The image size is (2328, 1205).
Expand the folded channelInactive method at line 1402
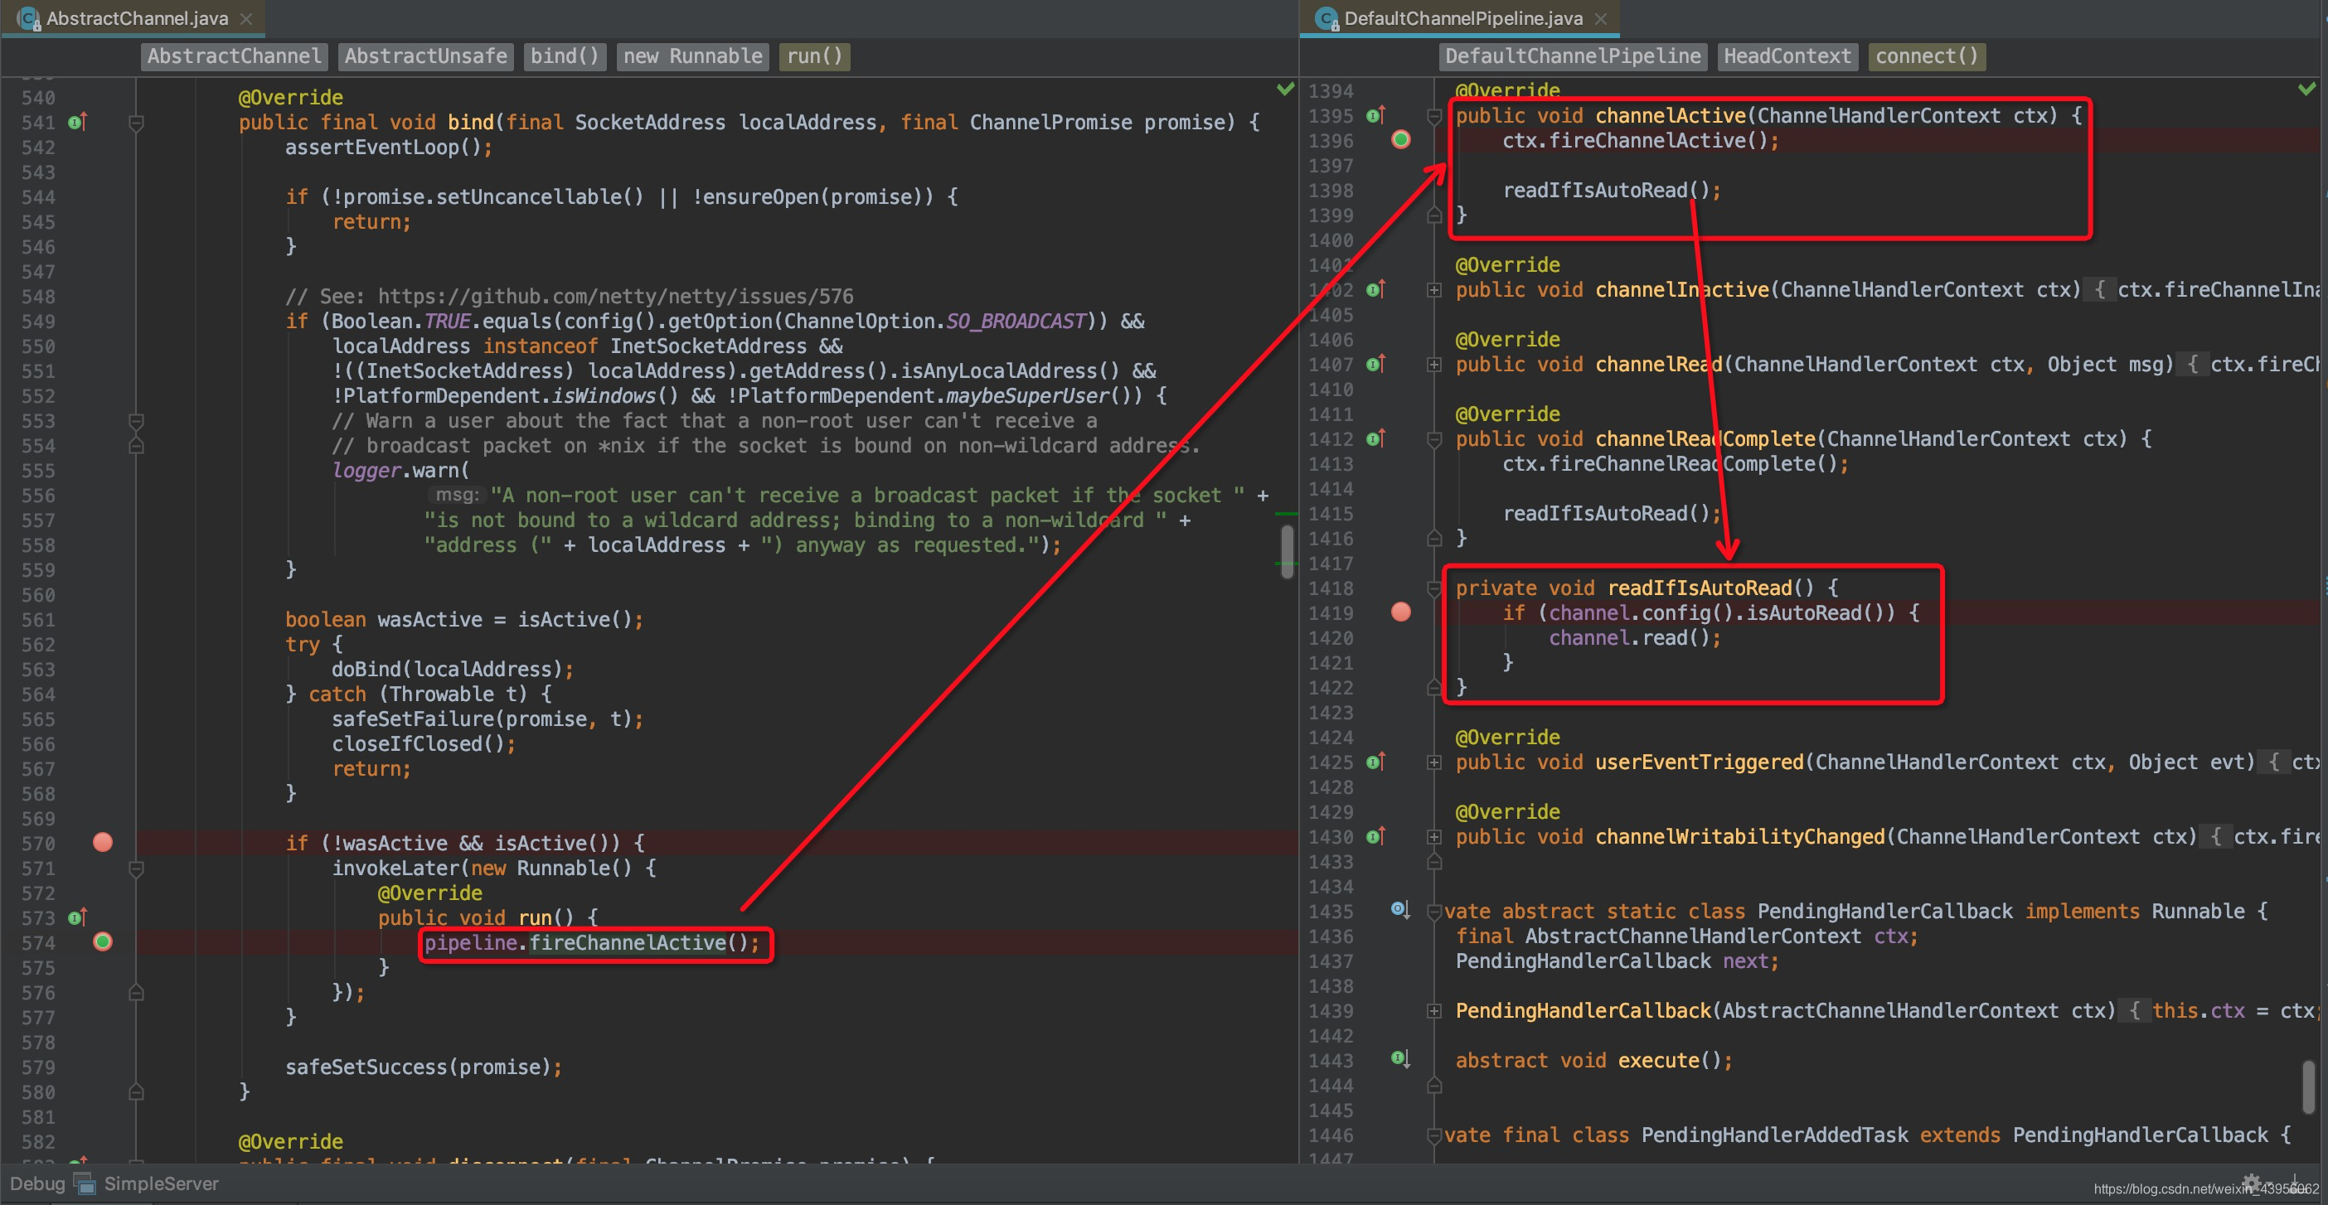[1434, 290]
